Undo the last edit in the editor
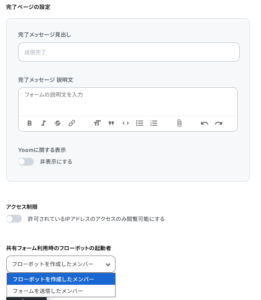Viewport: 261px width, 300px height. tap(205, 123)
